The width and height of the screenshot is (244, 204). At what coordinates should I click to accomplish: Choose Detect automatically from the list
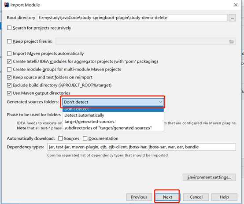pos(113,115)
